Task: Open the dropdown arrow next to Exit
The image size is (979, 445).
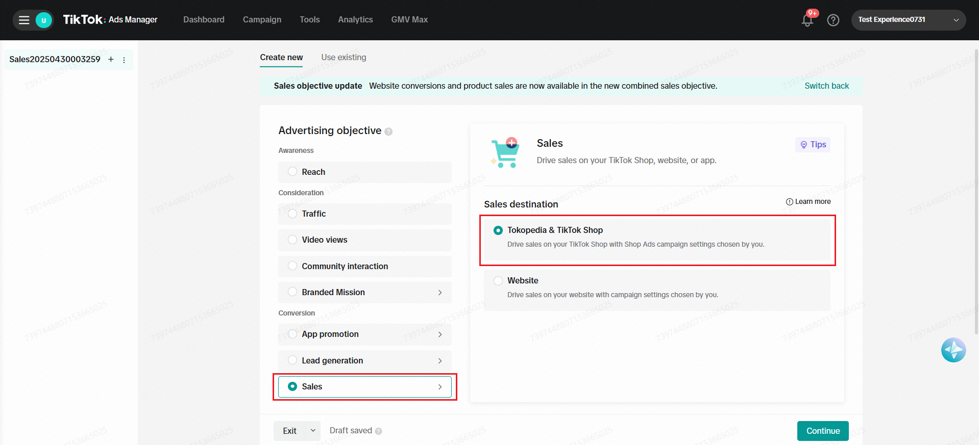Action: pyautogui.click(x=313, y=431)
